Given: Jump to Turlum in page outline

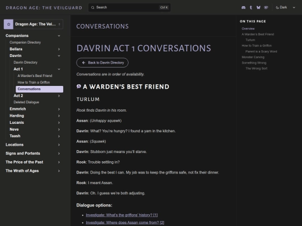Looking at the screenshot, I should (250, 40).
